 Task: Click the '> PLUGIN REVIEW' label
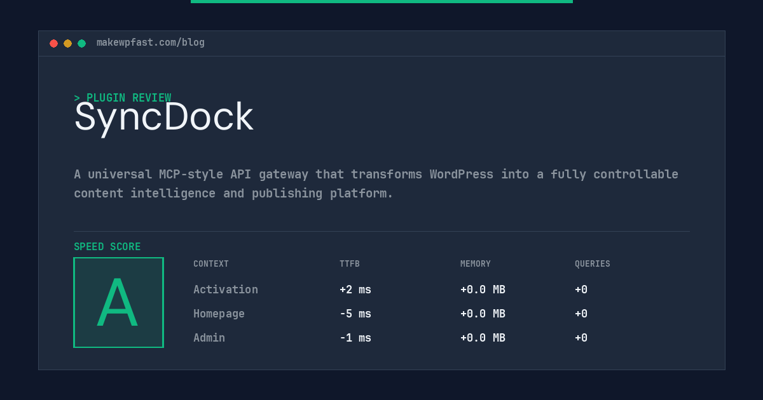coord(123,98)
